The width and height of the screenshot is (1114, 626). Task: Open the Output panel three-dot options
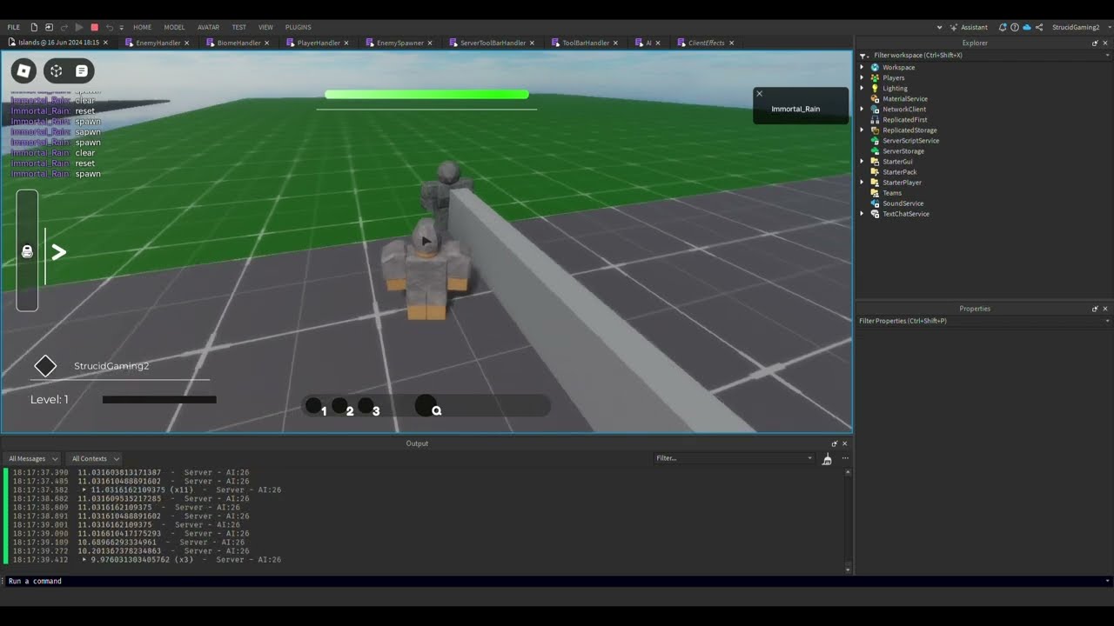pos(844,458)
